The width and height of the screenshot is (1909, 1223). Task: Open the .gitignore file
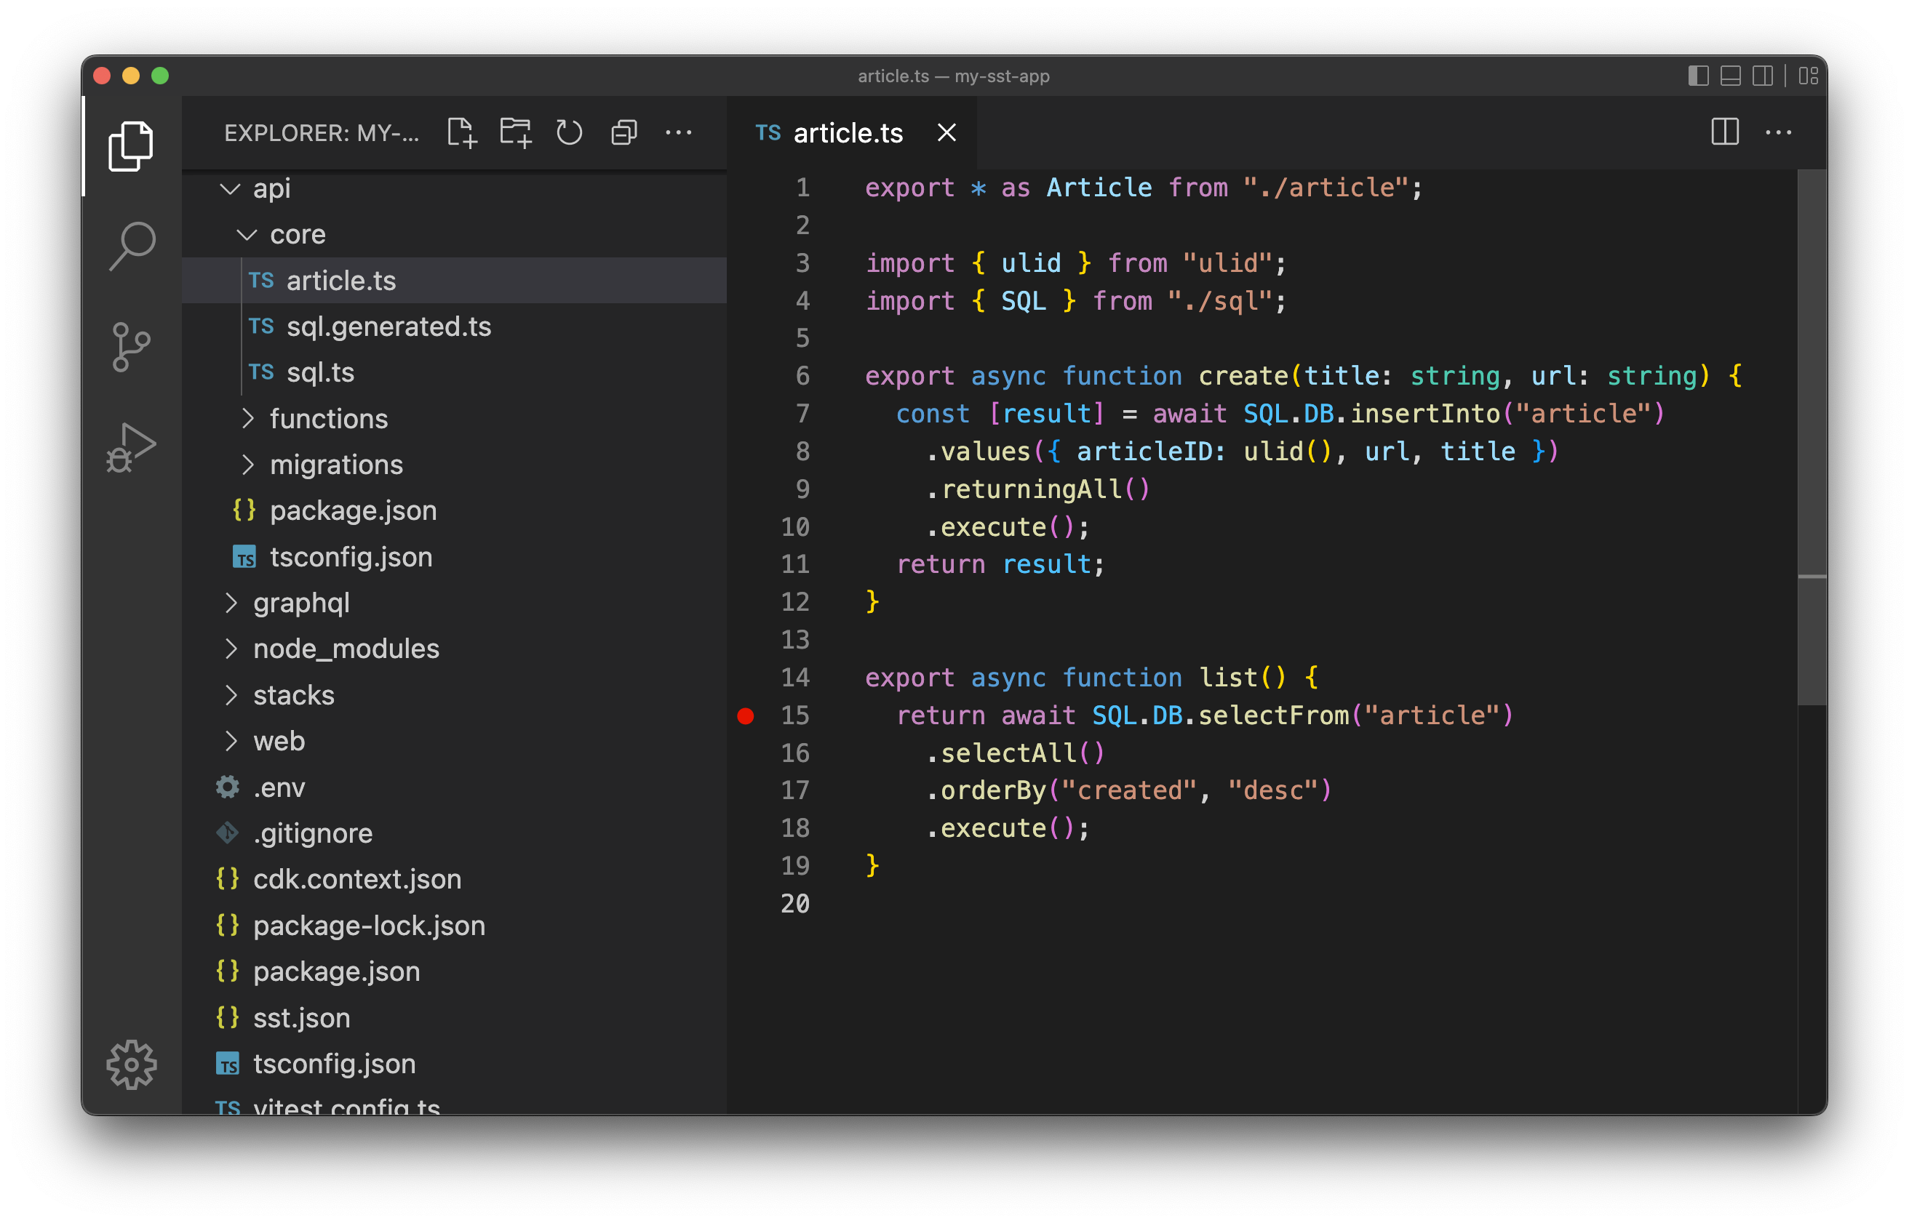tap(313, 833)
